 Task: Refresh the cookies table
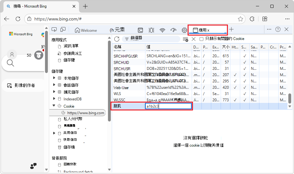117,39
